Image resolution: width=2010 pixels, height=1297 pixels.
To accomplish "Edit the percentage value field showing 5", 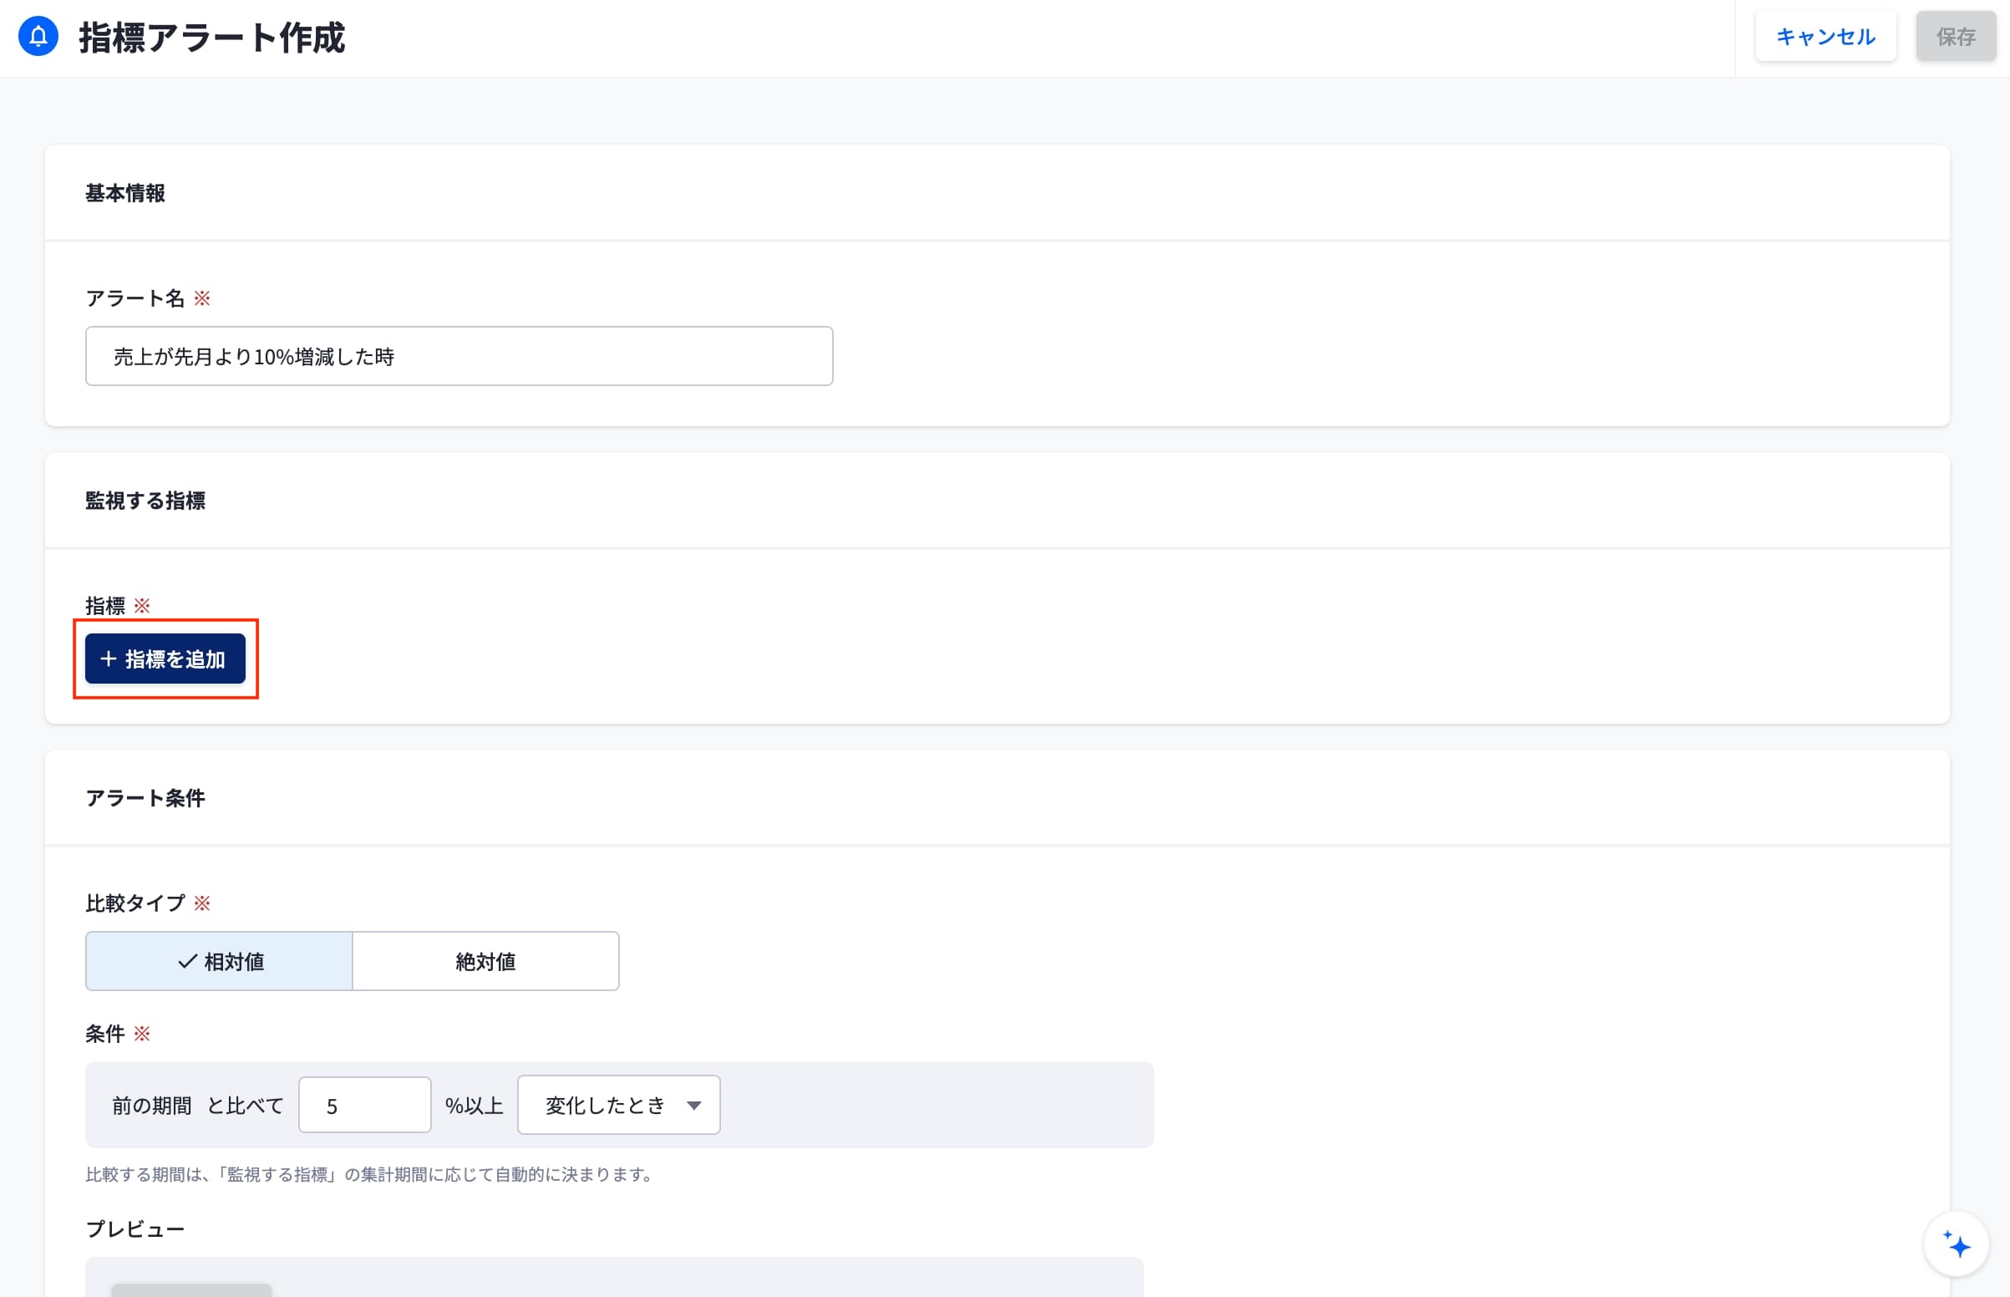I will point(364,1105).
